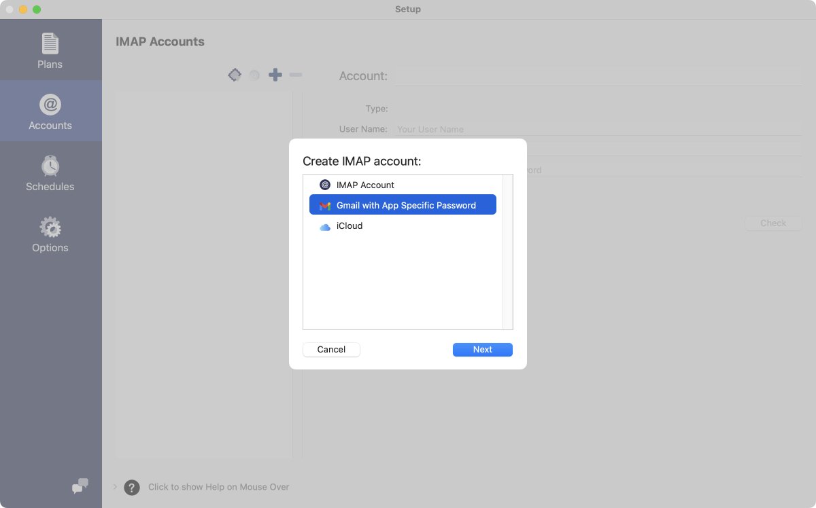Click the stamp icon in the toolbar

[x=235, y=75]
